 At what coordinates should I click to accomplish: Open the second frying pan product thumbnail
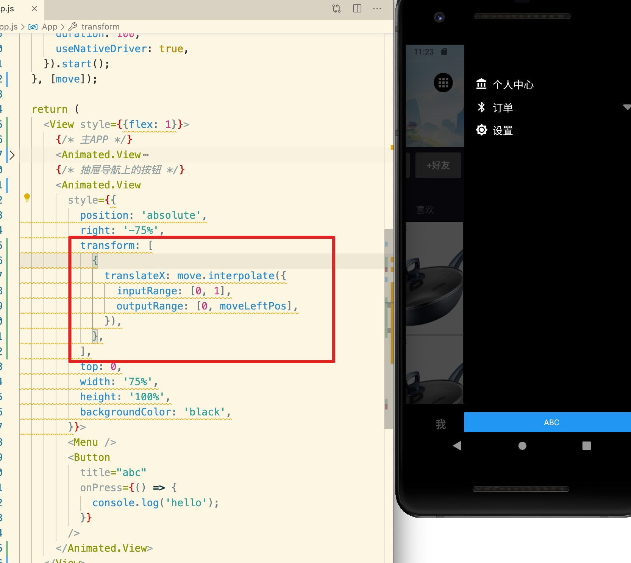(434, 370)
